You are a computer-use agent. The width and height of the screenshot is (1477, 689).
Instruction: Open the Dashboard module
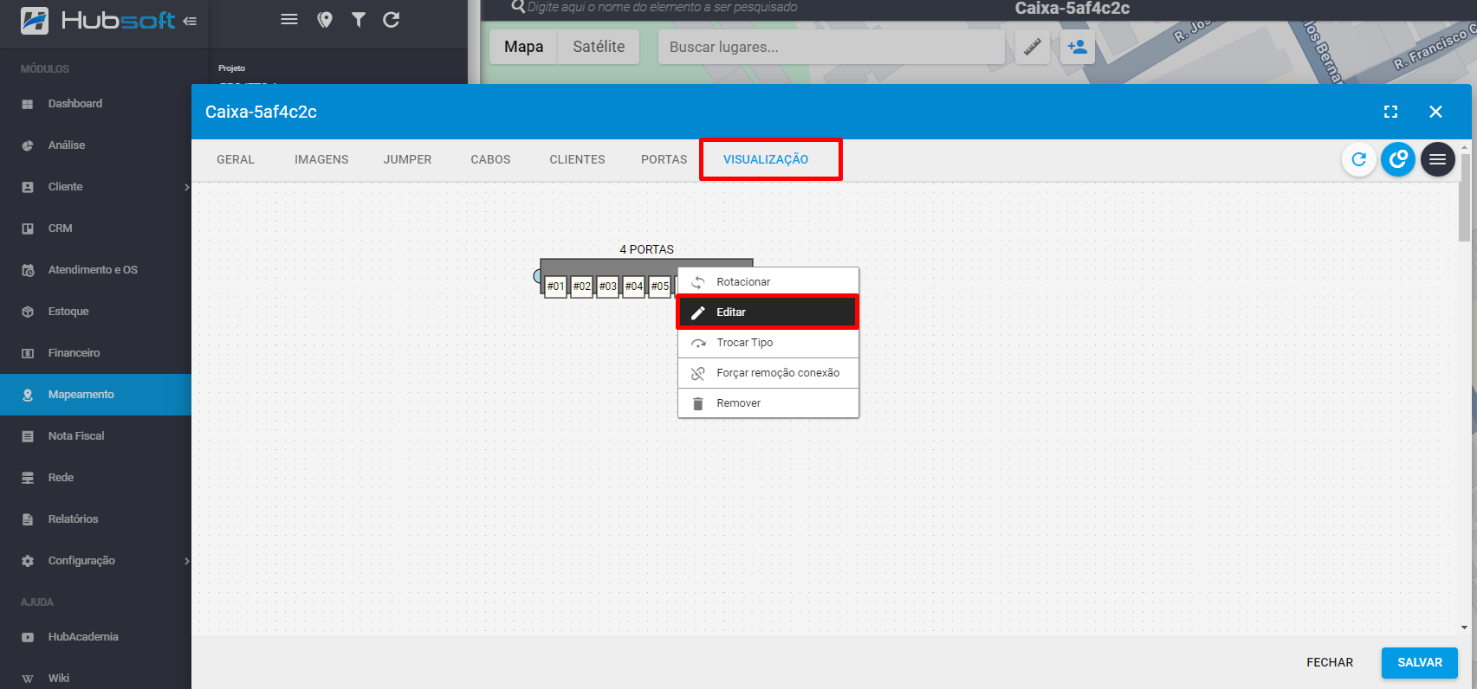click(95, 104)
